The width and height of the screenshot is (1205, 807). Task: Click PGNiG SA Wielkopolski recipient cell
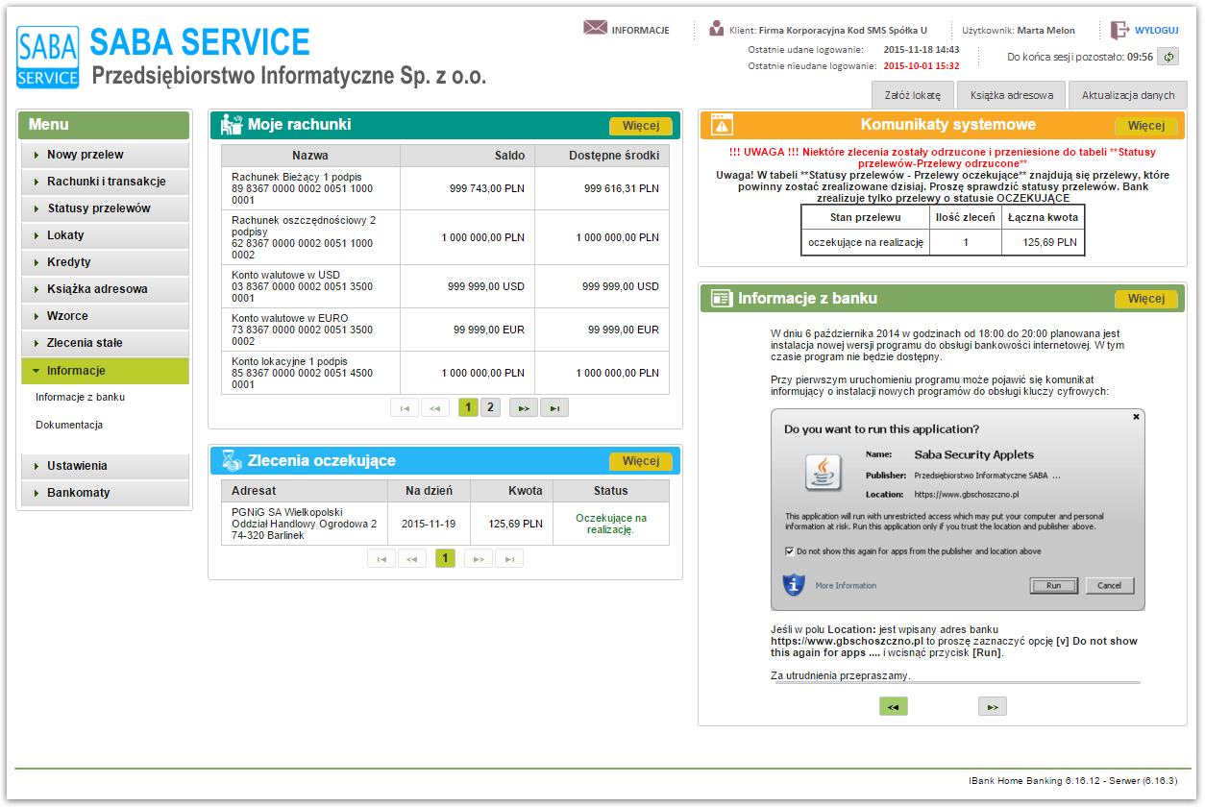click(x=305, y=524)
